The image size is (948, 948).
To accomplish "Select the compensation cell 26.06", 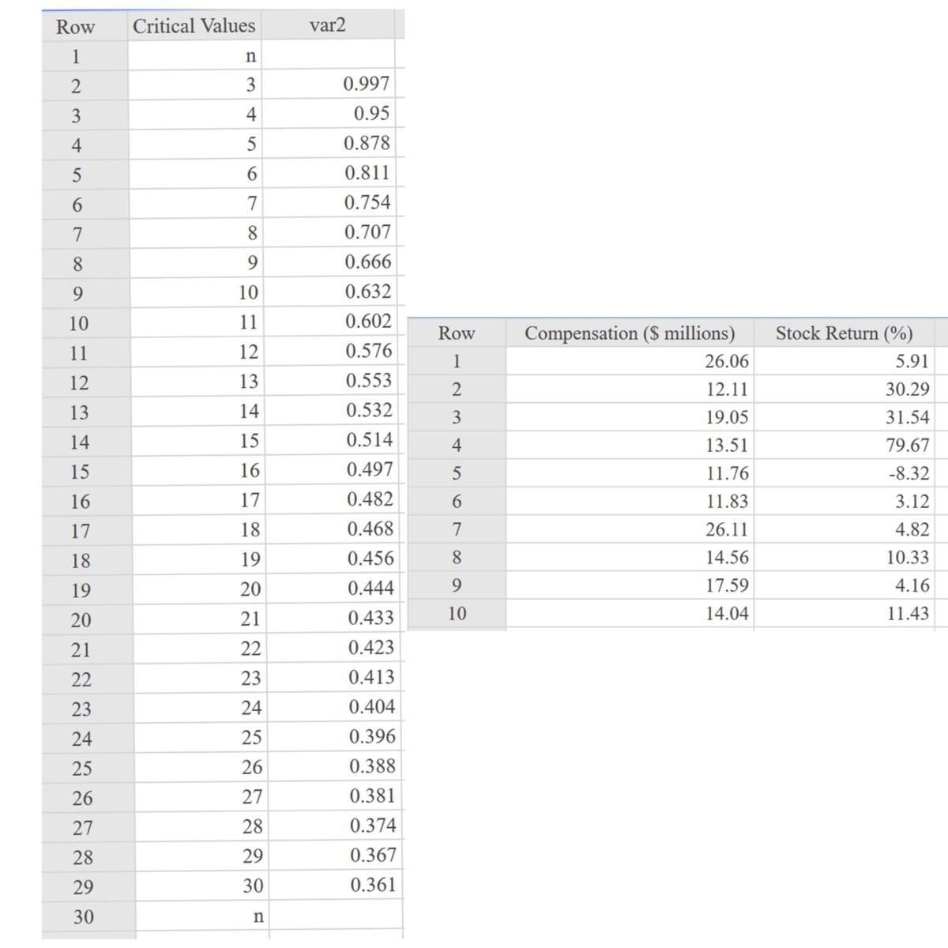I will [x=630, y=361].
